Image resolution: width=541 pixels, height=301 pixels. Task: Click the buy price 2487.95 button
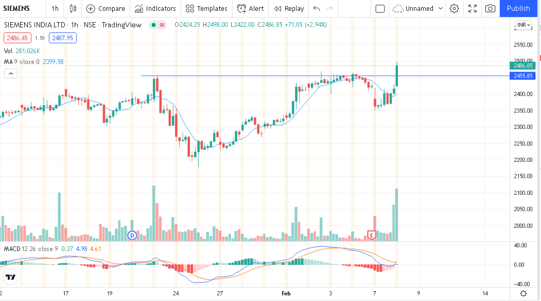pos(62,38)
